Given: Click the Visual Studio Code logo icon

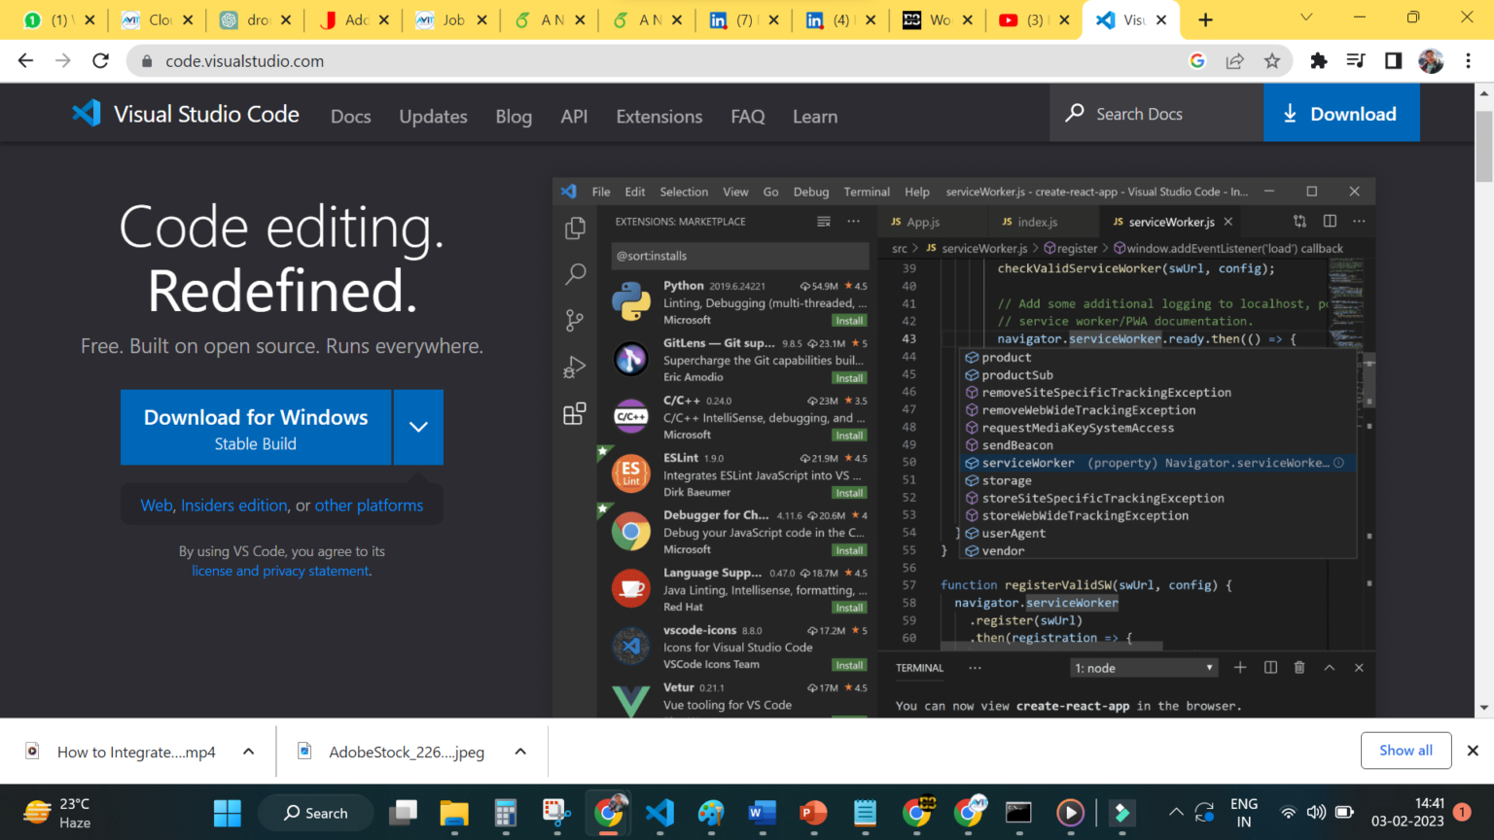Looking at the screenshot, I should coord(87,114).
